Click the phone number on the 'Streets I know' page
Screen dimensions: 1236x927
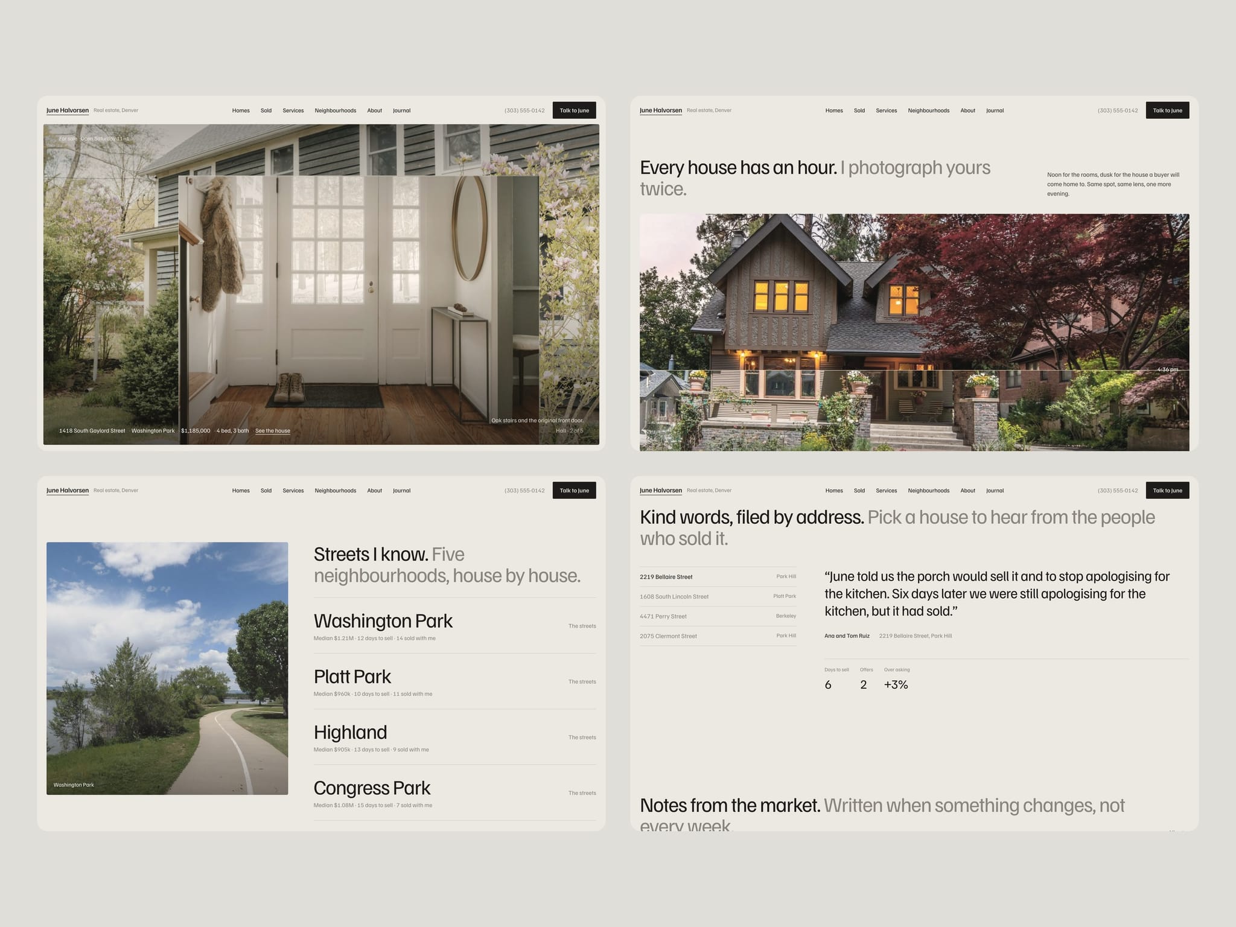pos(524,491)
